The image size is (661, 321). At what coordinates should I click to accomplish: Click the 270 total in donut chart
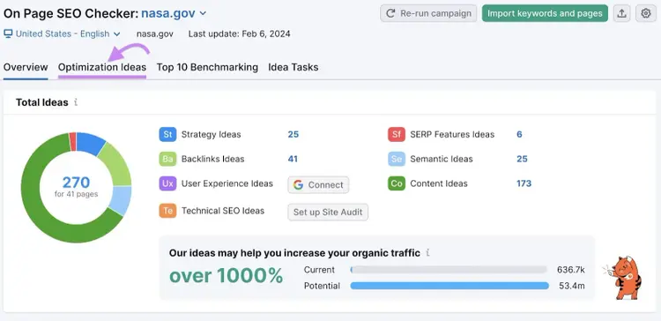[x=77, y=183]
